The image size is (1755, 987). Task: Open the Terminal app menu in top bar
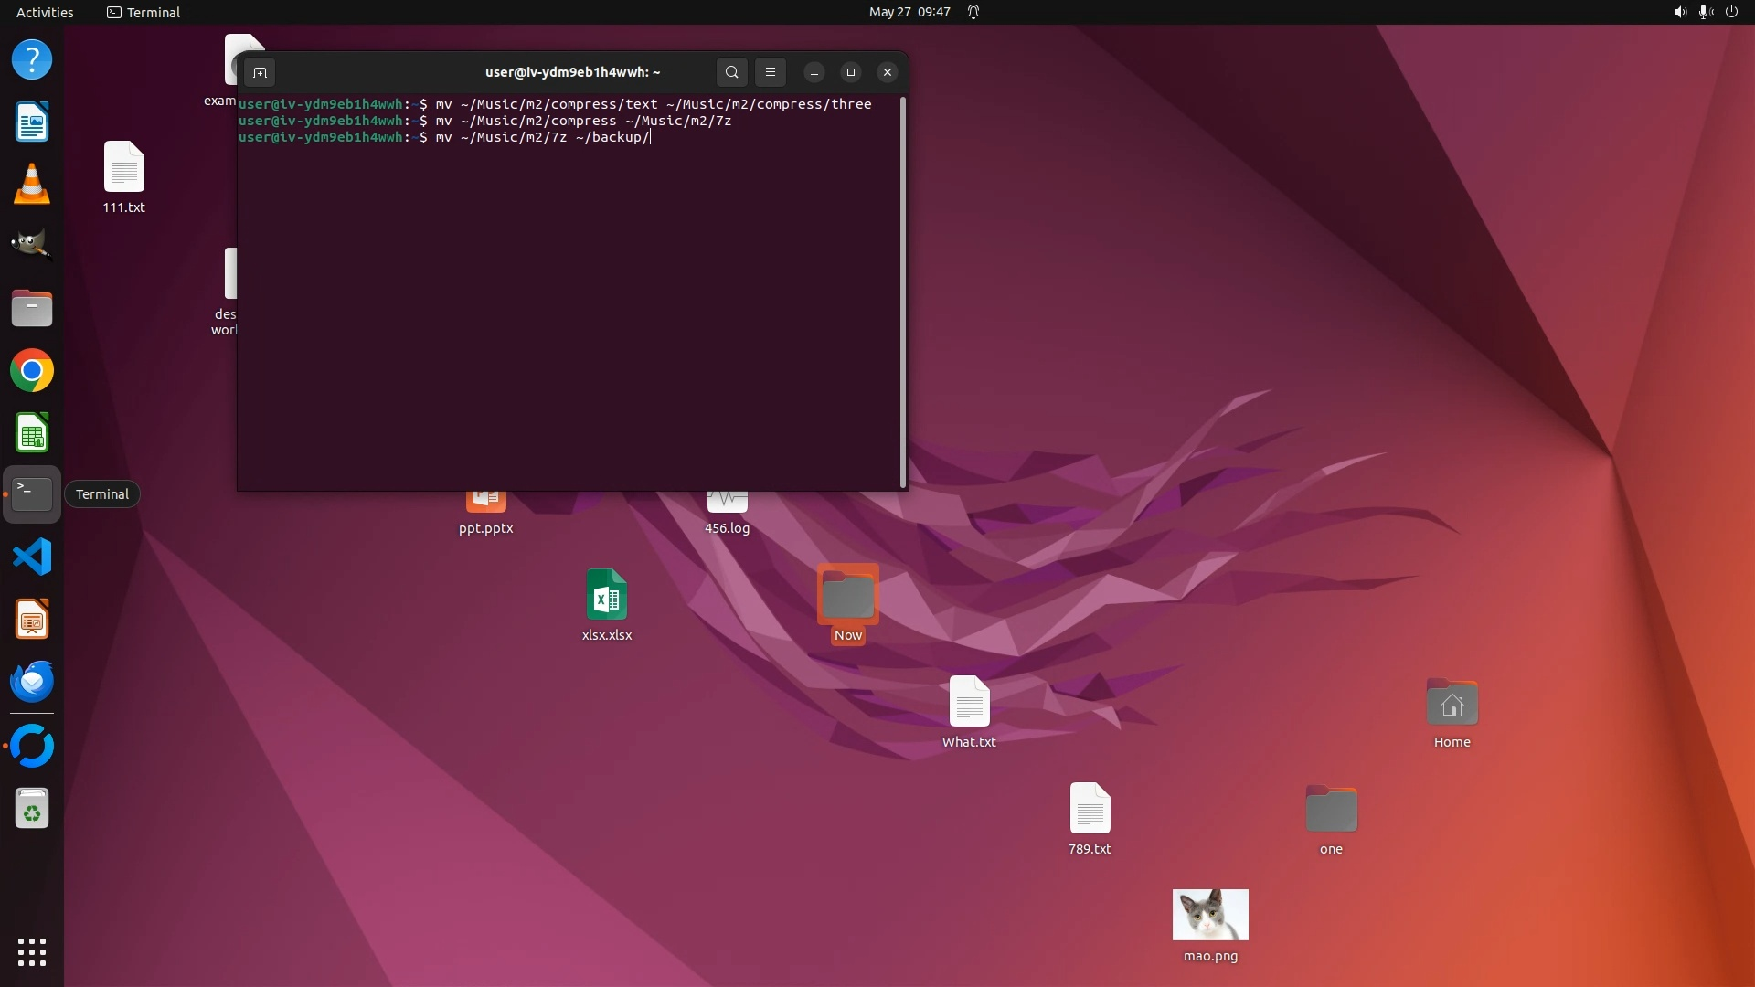[x=144, y=12]
